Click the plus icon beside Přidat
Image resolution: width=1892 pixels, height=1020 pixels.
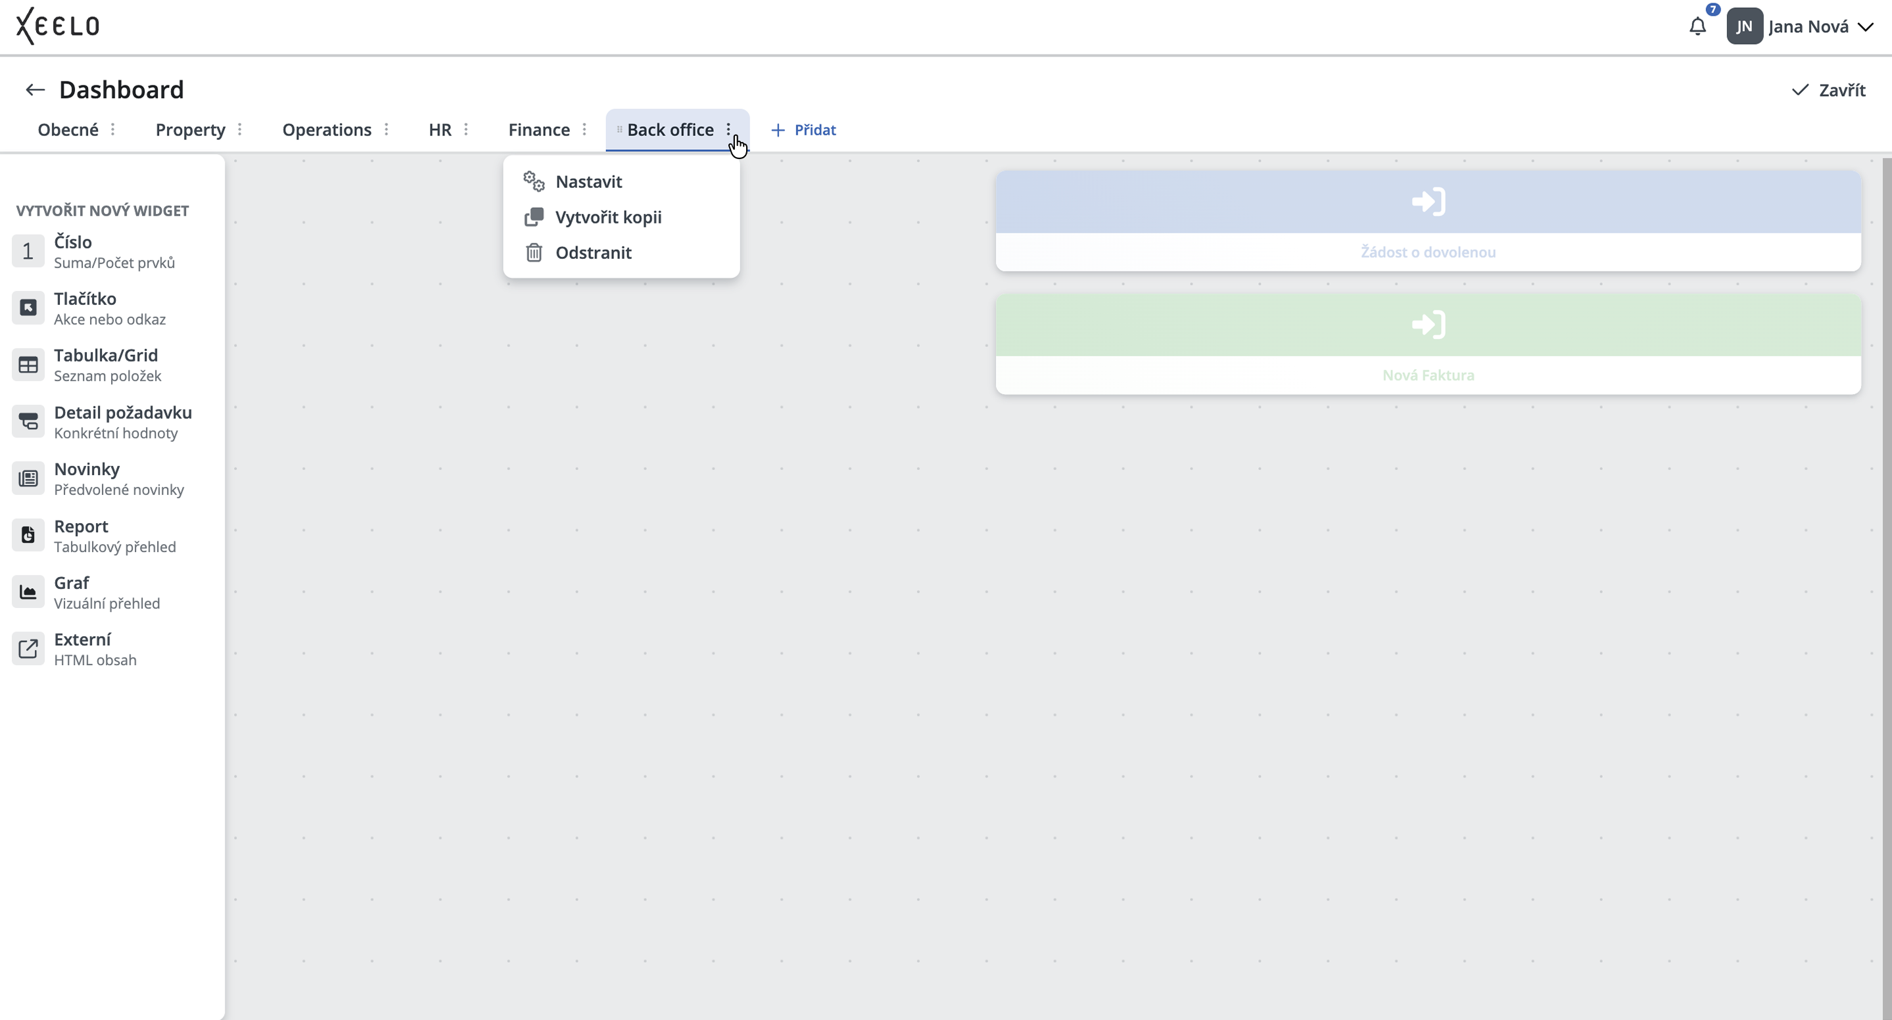(778, 130)
